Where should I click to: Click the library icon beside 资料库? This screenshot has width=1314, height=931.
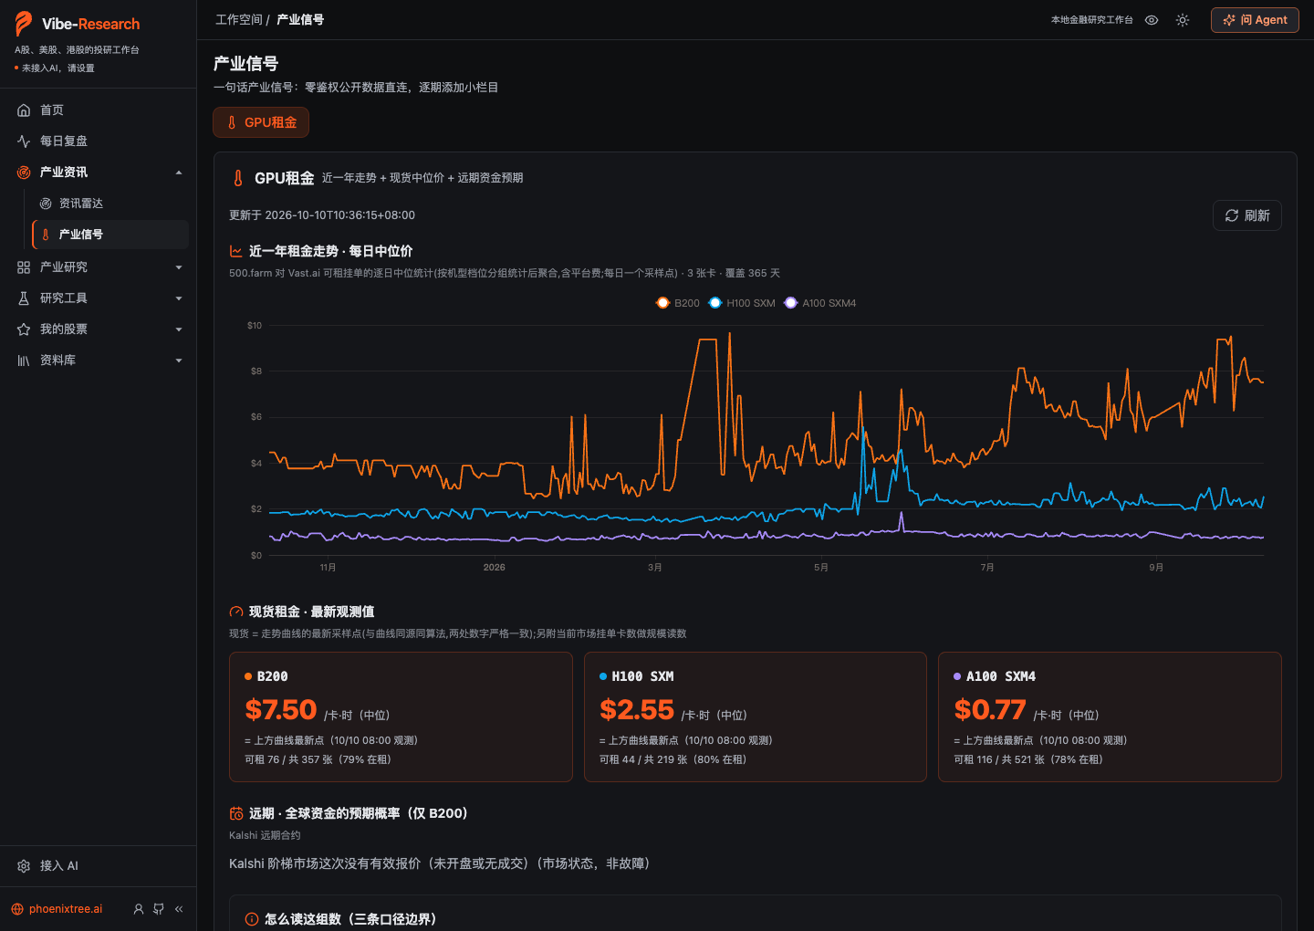pyautogui.click(x=24, y=361)
